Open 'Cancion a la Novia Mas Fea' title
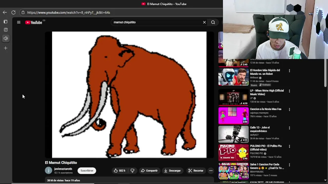The width and height of the screenshot is (328, 184). pyautogui.click(x=266, y=109)
